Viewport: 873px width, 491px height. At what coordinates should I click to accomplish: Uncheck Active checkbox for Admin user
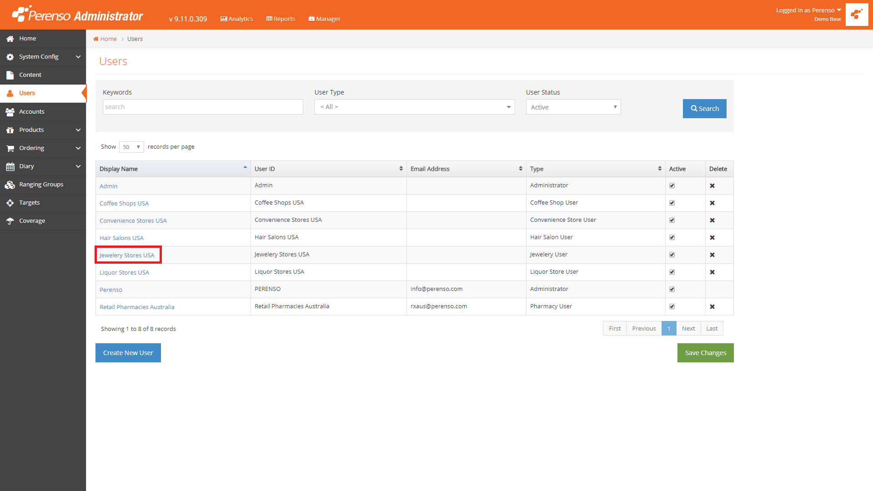(x=672, y=186)
